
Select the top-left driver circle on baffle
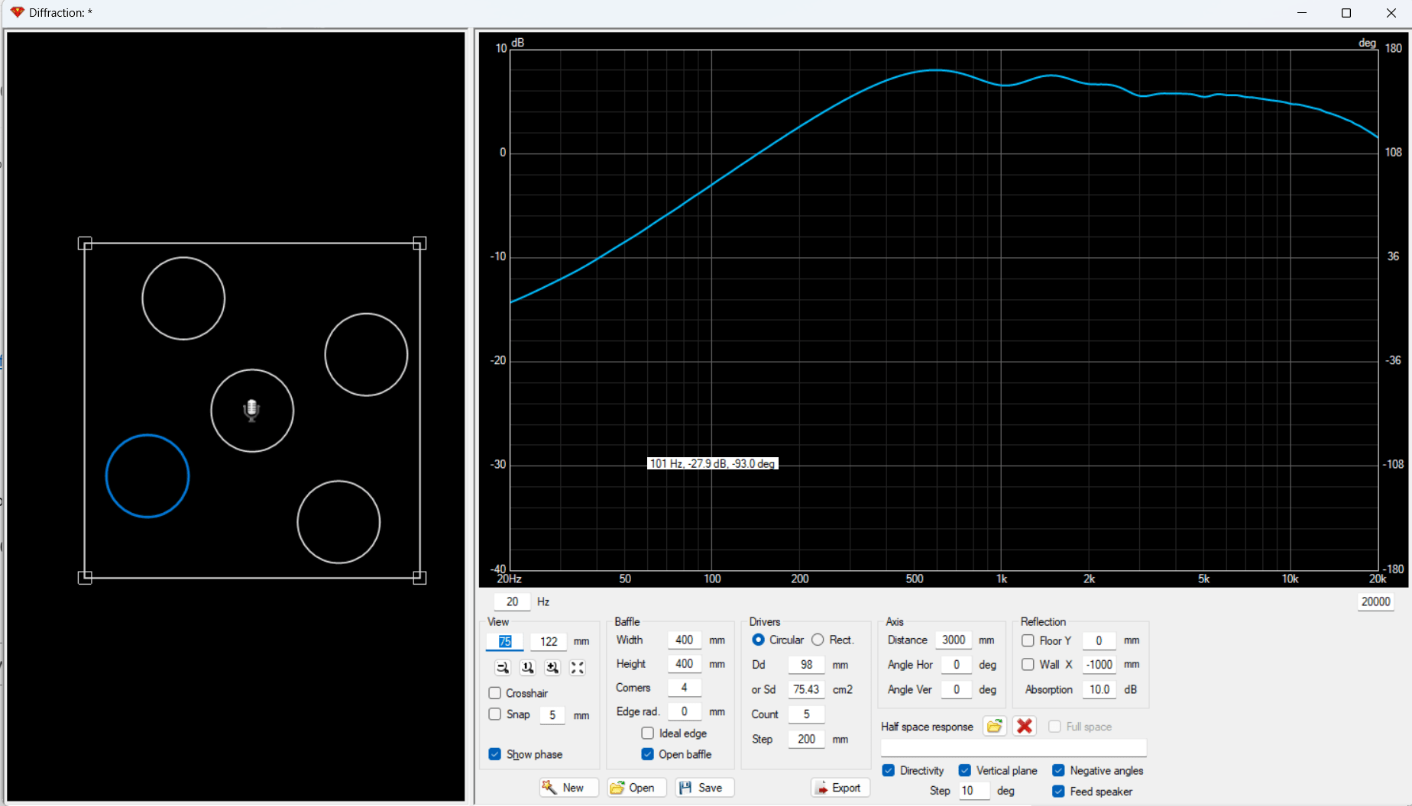(183, 298)
